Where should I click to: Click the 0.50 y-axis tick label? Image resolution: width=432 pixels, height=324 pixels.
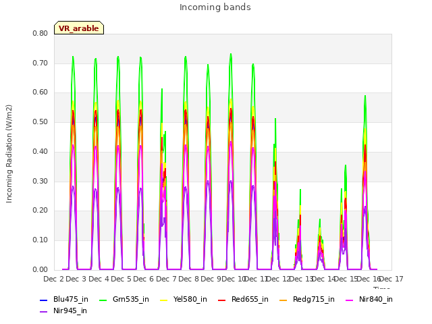(x=40, y=122)
